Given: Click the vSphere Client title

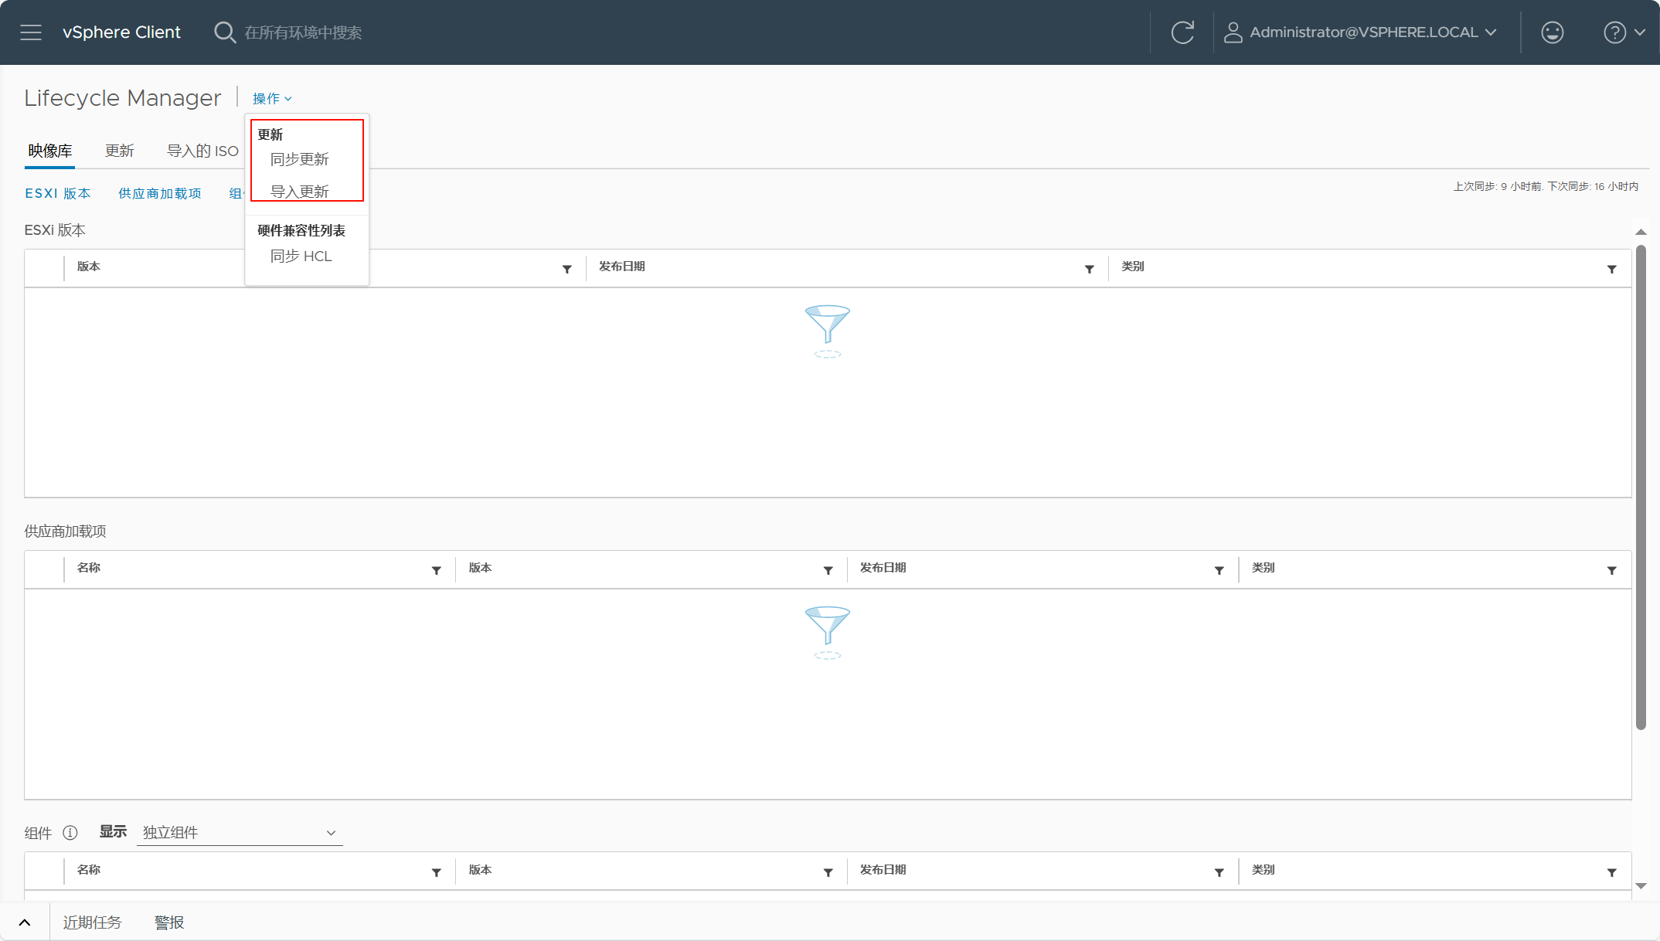Looking at the screenshot, I should point(121,32).
